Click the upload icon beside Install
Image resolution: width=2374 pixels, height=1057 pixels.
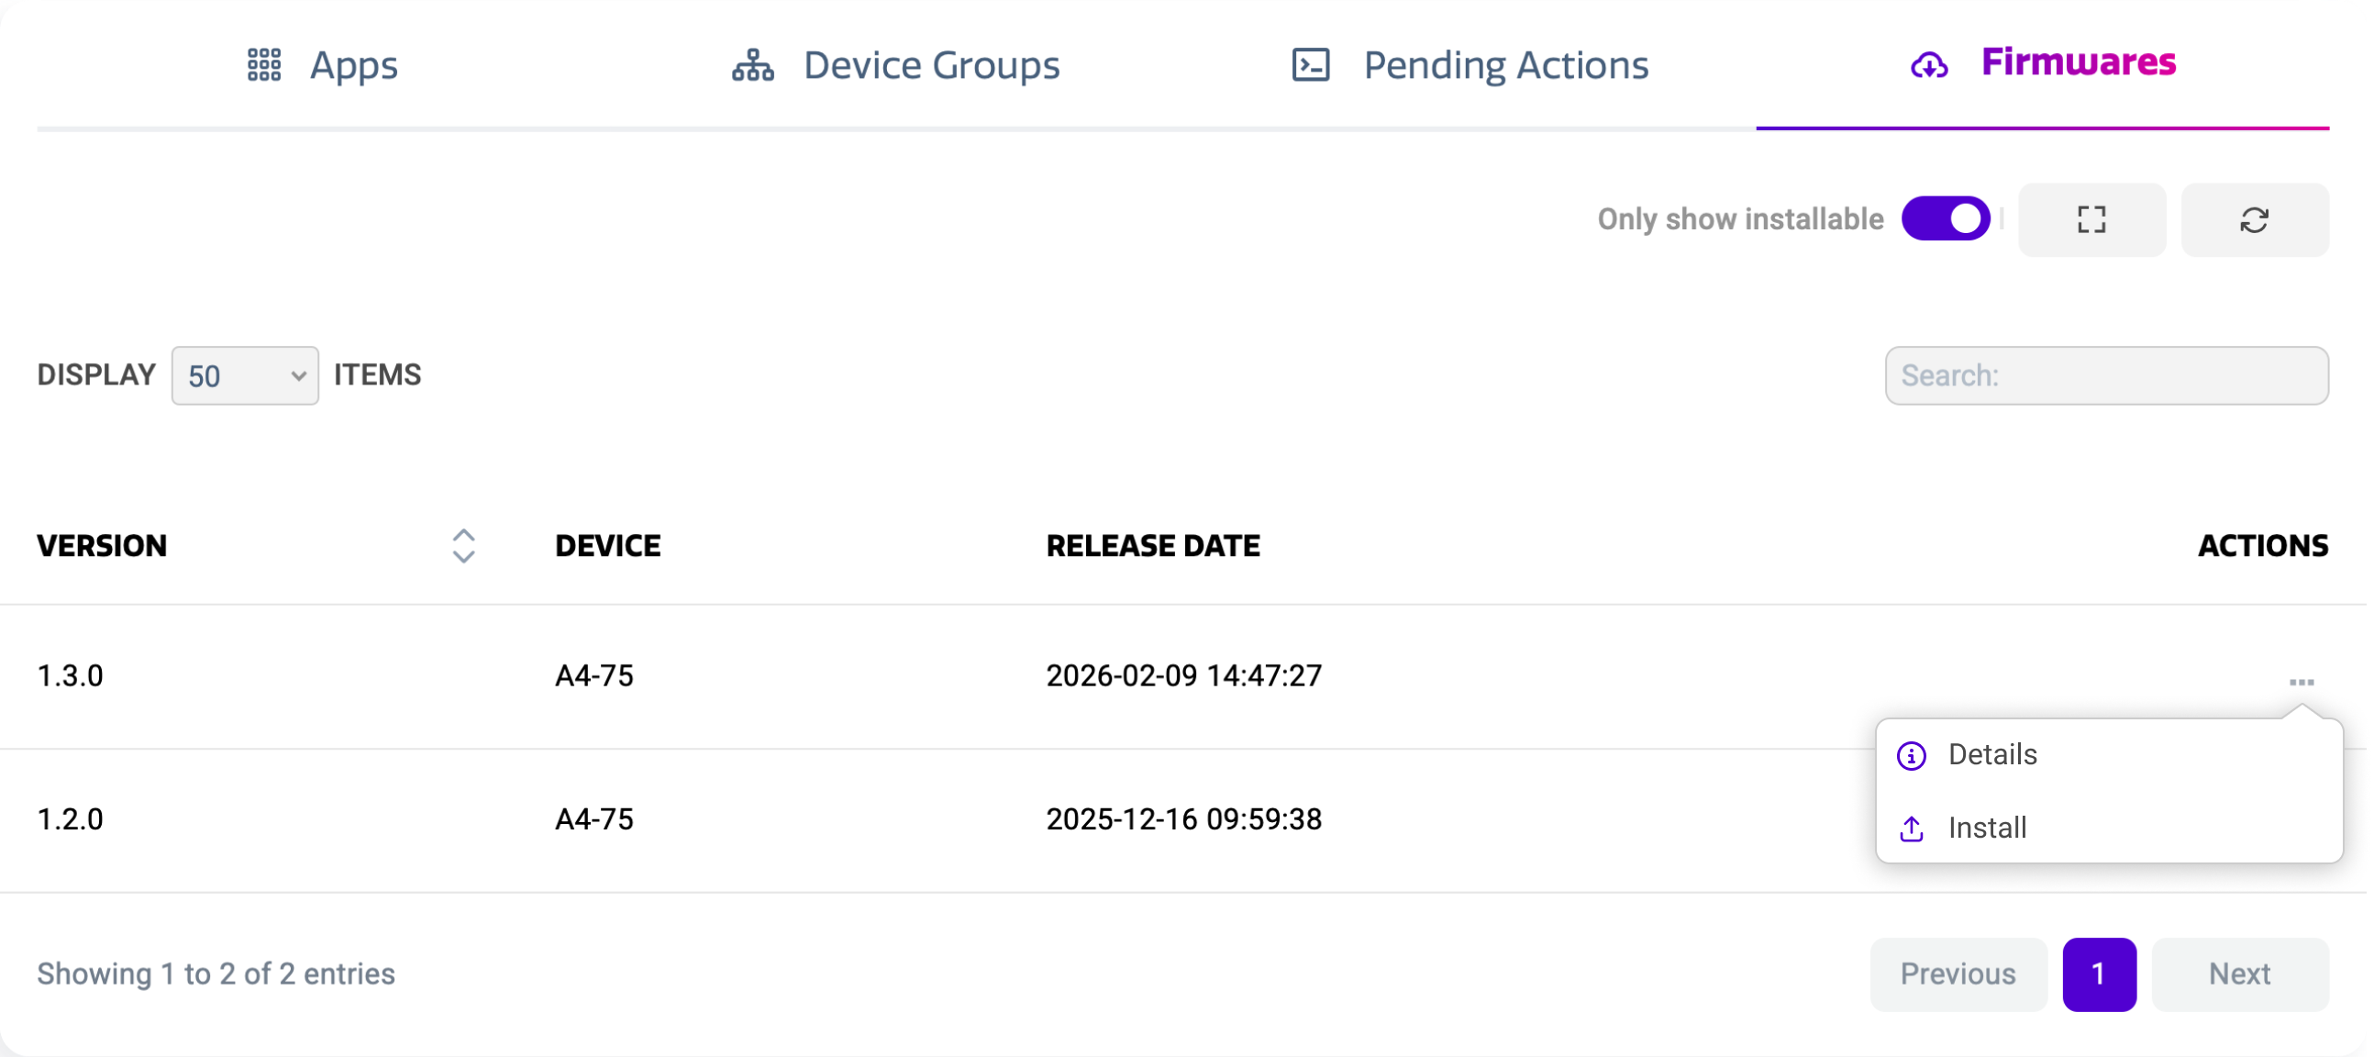[1912, 829]
